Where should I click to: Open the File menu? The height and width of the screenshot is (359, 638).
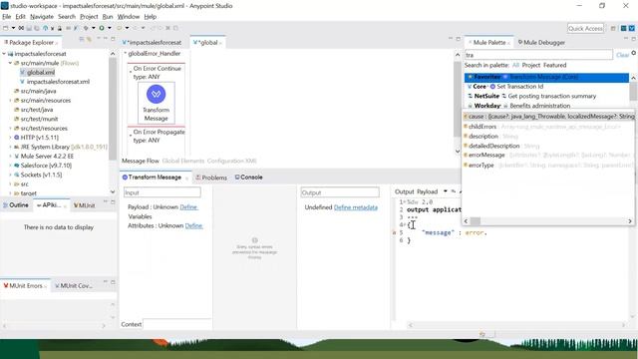(x=7, y=17)
